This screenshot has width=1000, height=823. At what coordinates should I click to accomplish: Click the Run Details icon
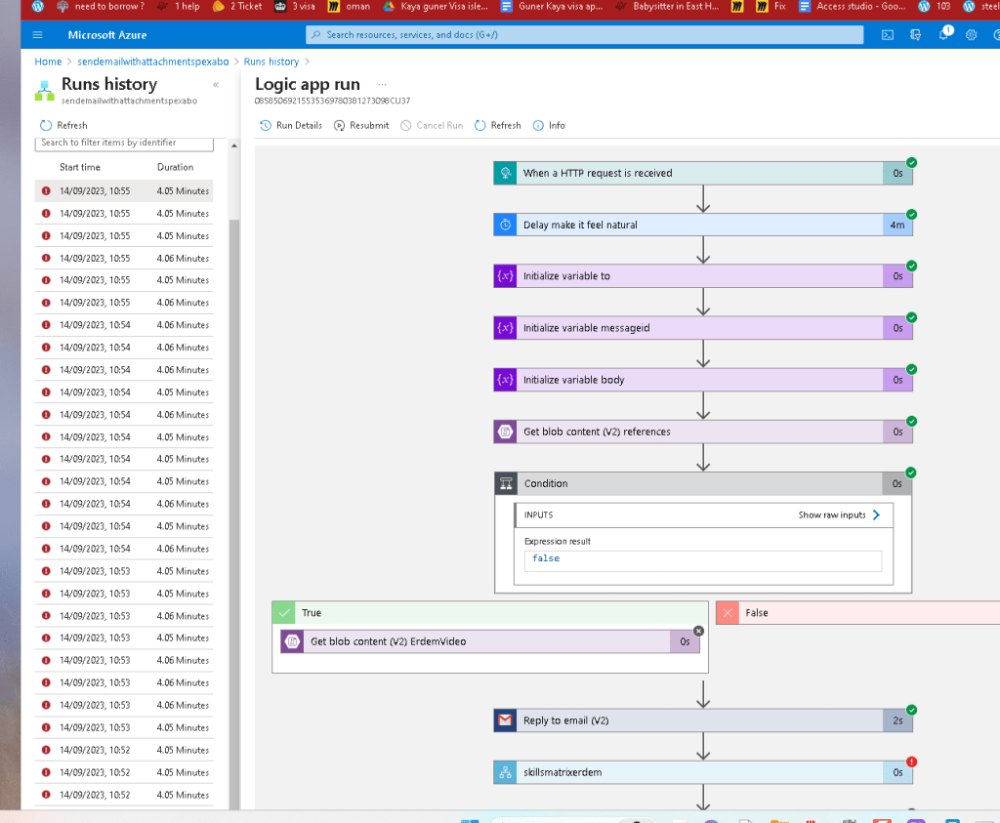pos(266,126)
